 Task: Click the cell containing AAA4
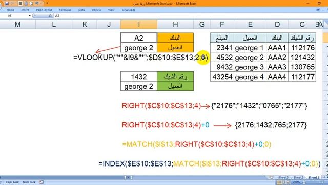(277, 77)
